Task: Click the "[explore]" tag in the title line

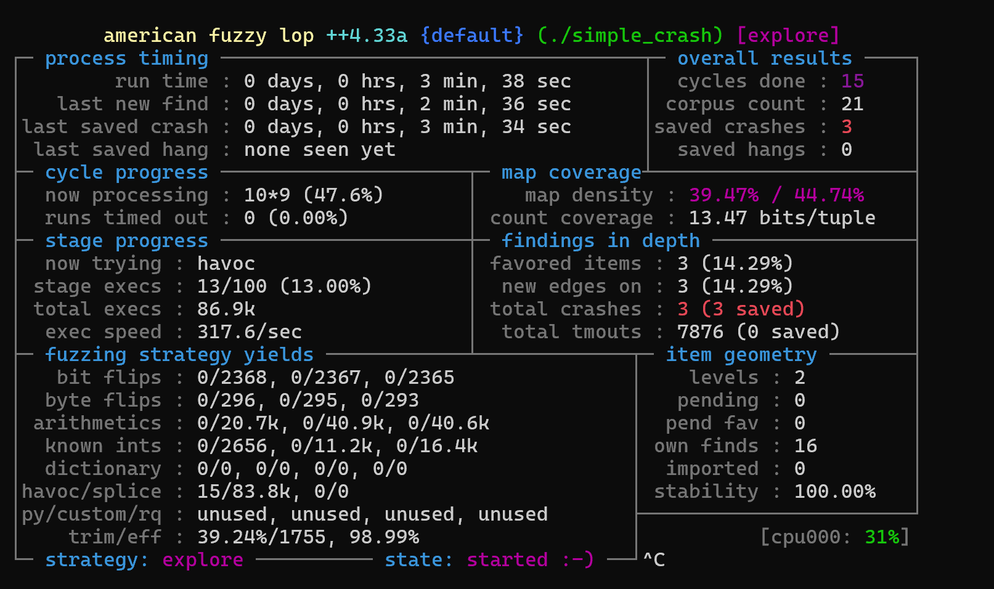Action: [x=788, y=36]
